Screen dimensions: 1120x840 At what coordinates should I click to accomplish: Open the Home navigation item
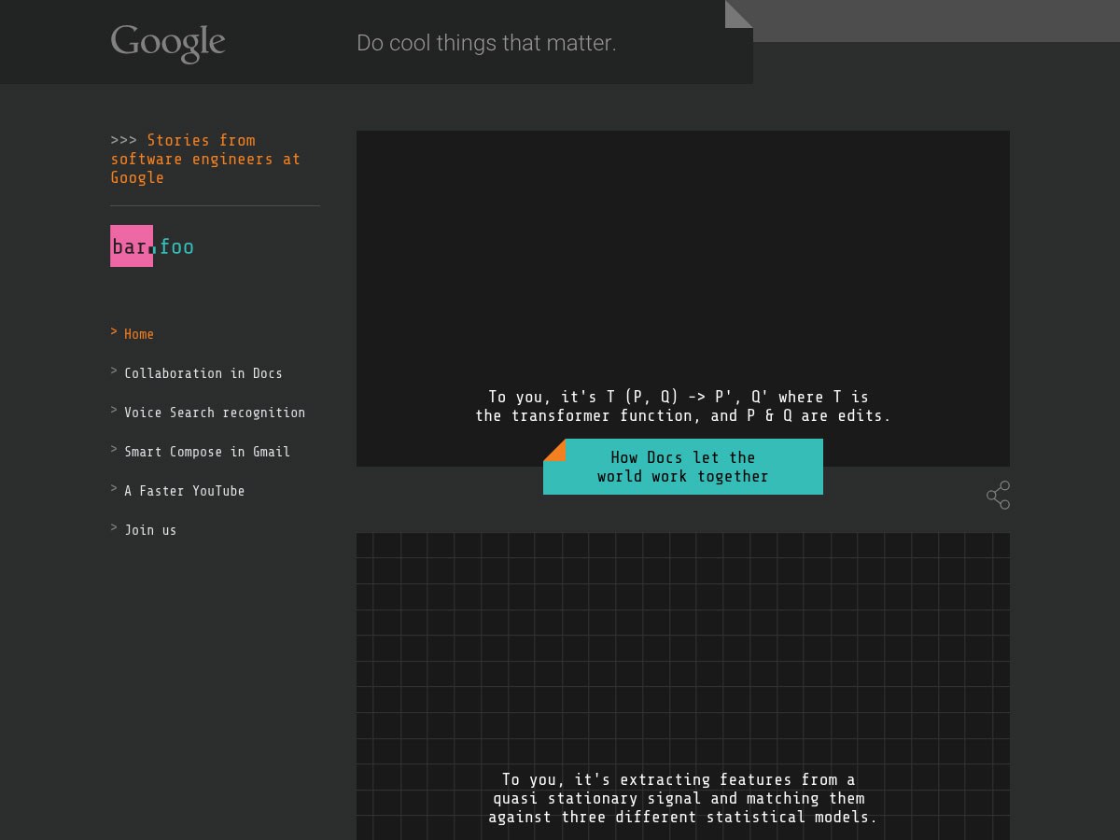point(139,334)
